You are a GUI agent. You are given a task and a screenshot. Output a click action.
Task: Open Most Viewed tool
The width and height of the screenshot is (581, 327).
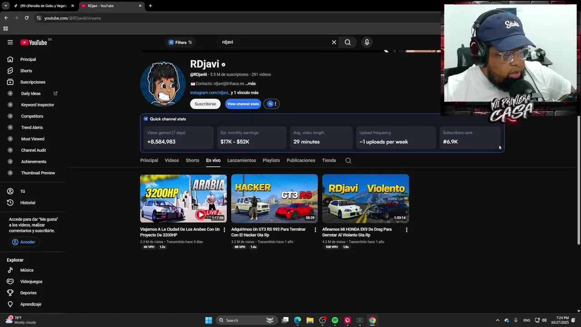click(x=33, y=139)
